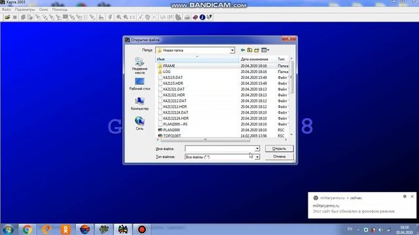Open notification settings gear icon
Image resolution: width=419 pixels, height=235 pixels.
405,196
